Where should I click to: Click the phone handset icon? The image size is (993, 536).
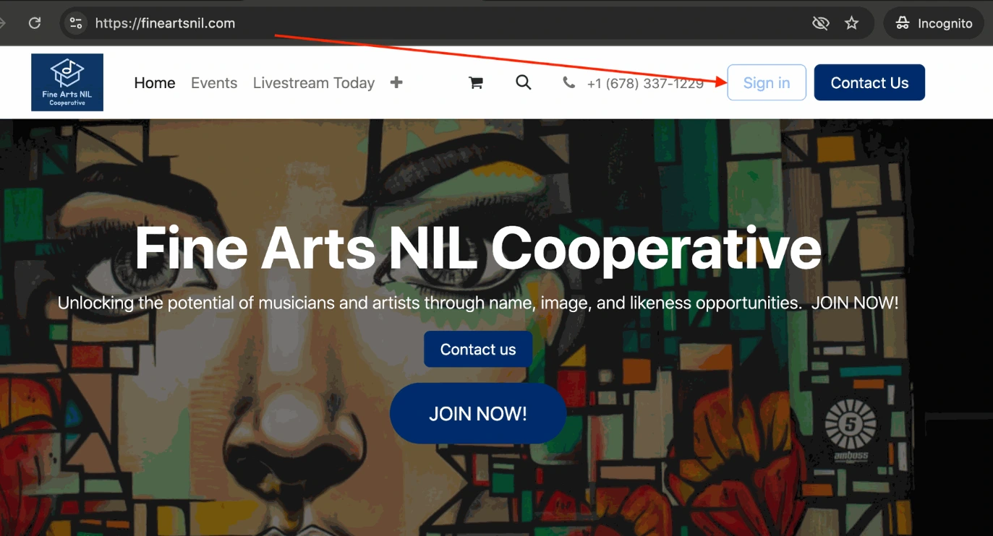click(x=569, y=83)
